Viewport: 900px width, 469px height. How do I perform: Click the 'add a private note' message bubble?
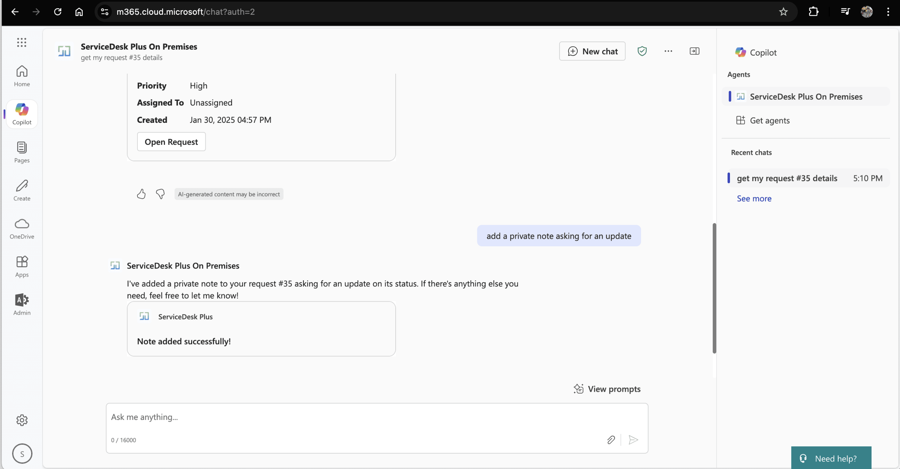coord(559,236)
